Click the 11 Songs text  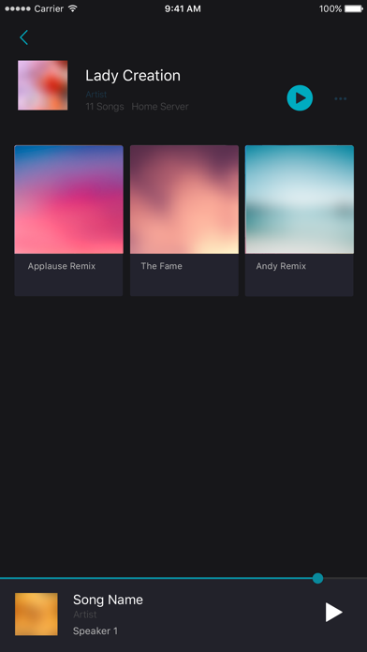coord(105,107)
